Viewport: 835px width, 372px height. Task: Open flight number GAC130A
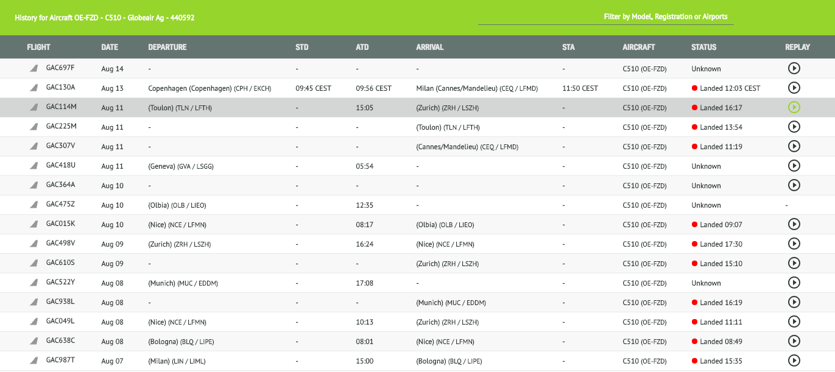[61, 88]
